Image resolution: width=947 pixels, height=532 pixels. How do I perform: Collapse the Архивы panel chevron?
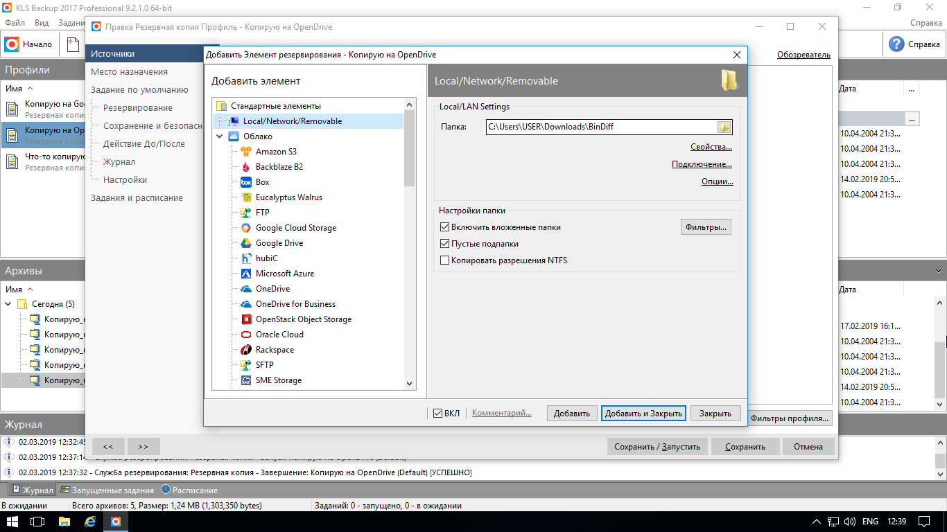[939, 271]
